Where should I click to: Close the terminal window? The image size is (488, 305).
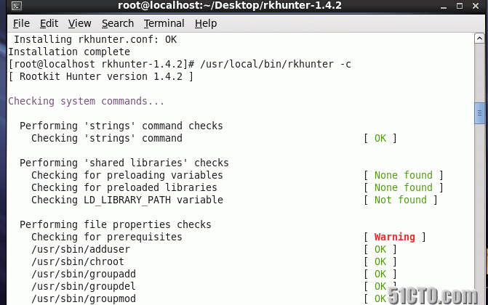(475, 6)
